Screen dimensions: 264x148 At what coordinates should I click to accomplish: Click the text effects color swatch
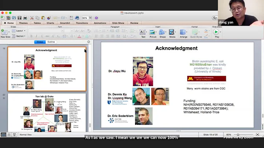(87, 36)
